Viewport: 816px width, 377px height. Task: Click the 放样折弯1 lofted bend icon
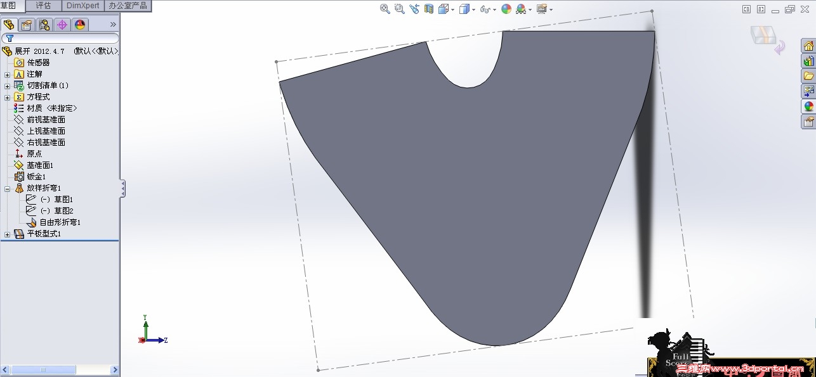(19, 188)
